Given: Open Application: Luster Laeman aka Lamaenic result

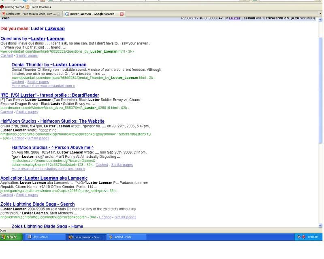Looking at the screenshot, I should tap(44, 178).
